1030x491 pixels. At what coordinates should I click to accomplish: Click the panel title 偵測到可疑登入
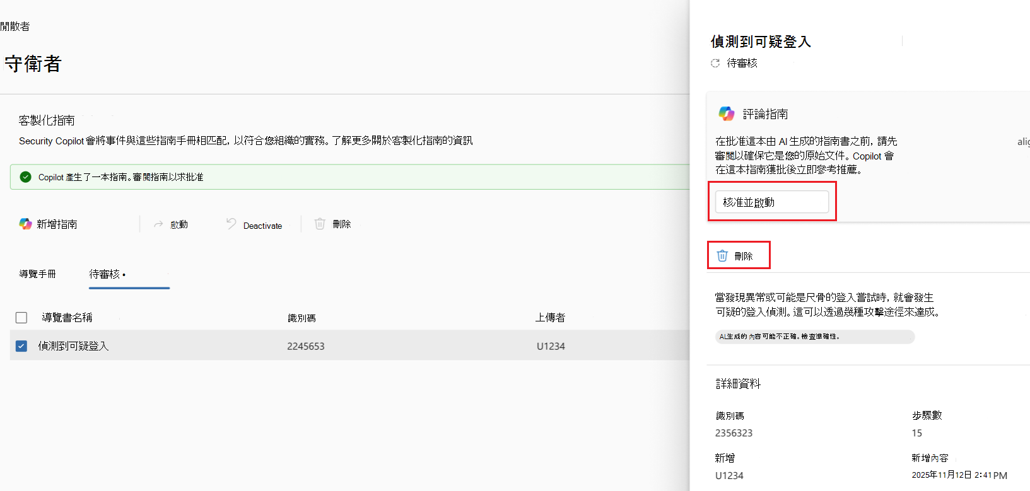coord(761,42)
